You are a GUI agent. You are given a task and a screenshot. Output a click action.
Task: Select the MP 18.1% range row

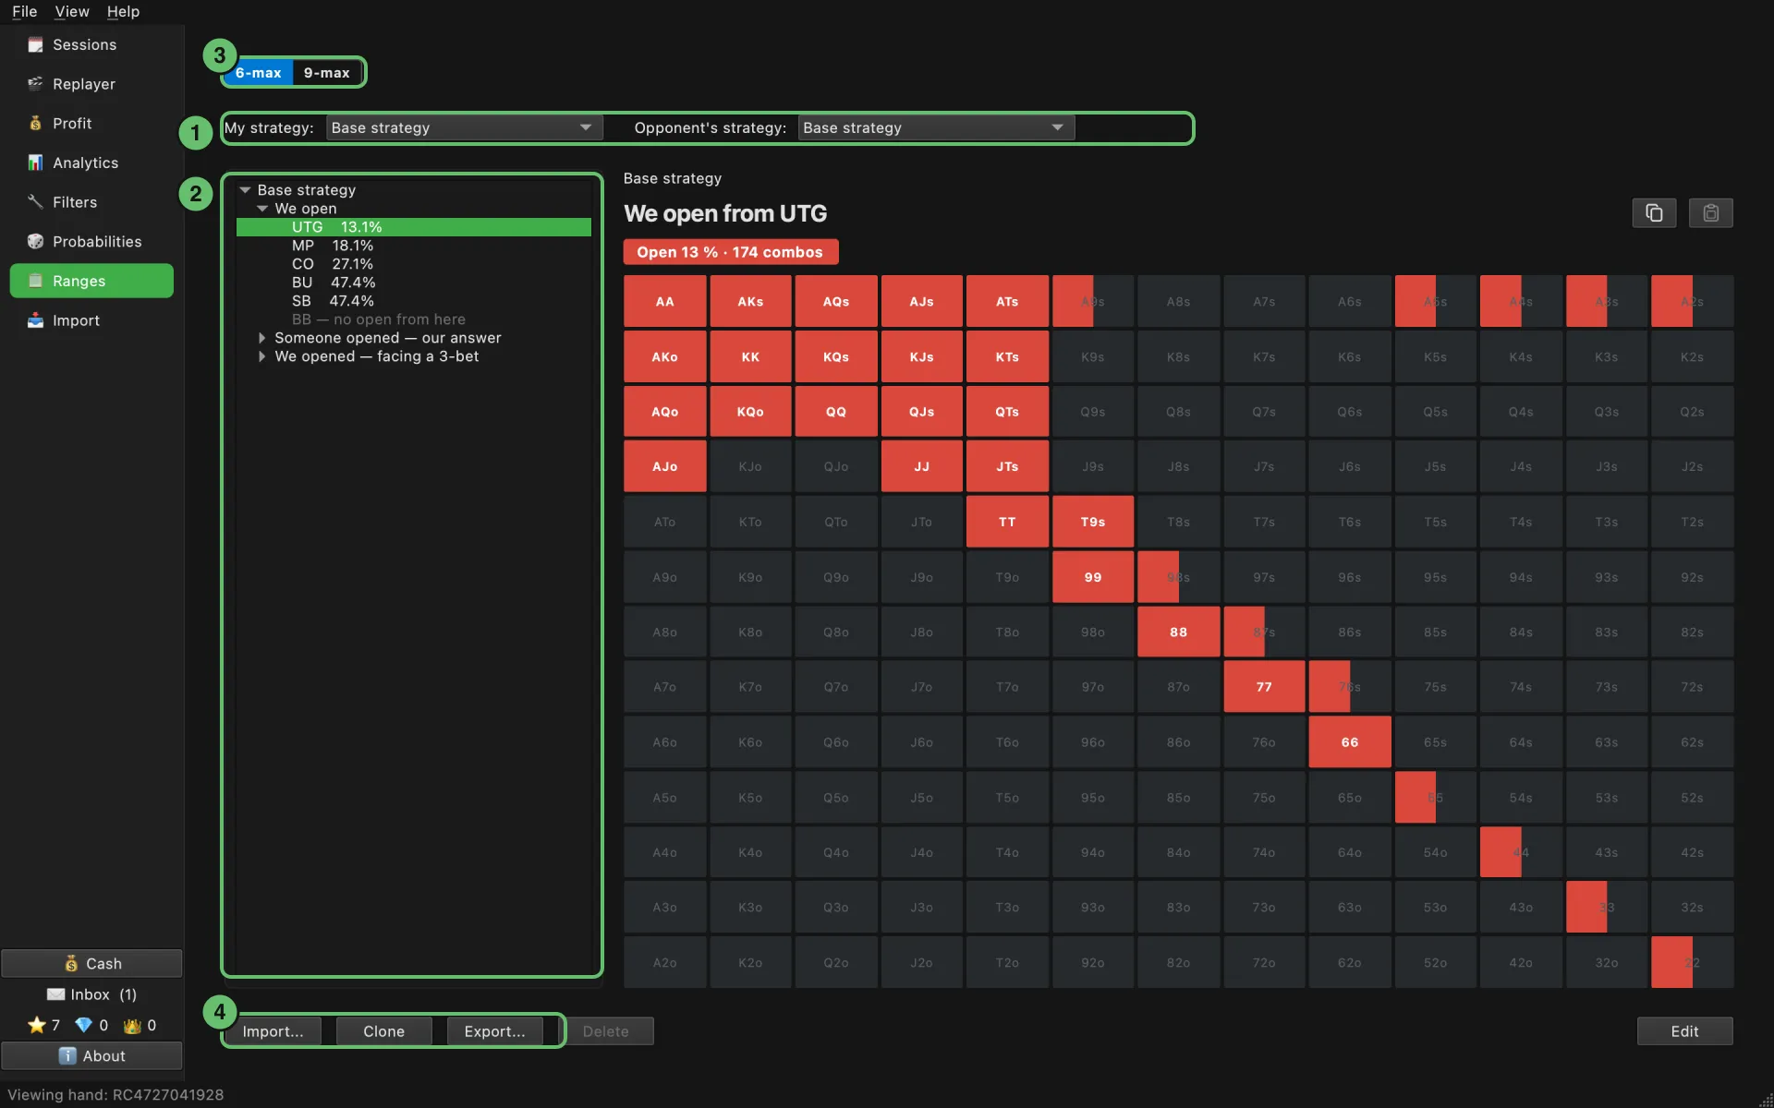(x=414, y=246)
